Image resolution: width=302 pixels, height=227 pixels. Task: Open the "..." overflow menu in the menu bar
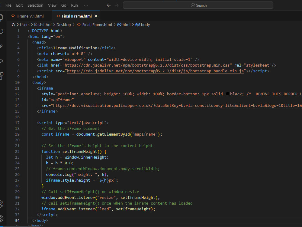click(x=86, y=5)
